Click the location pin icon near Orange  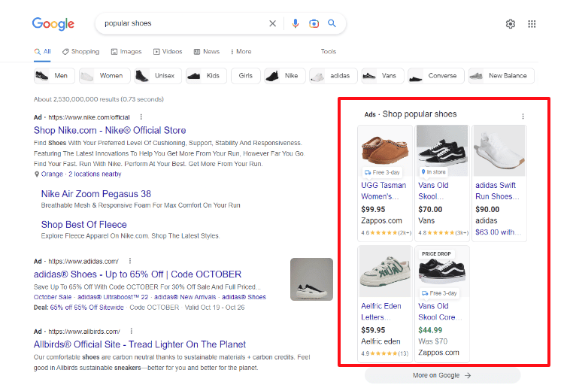point(36,174)
